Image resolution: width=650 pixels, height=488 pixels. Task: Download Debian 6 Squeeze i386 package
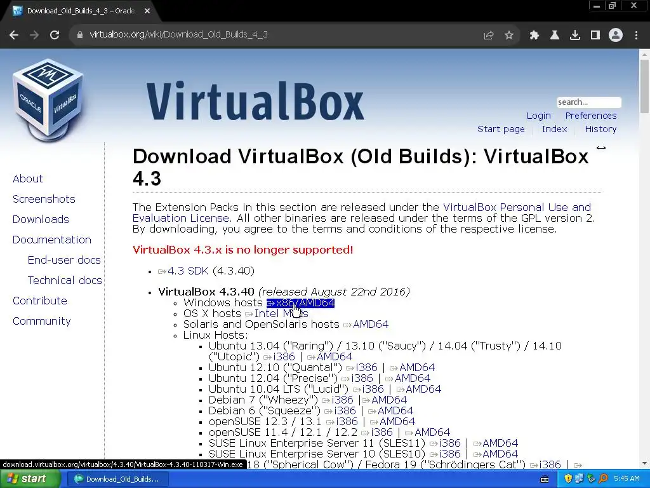340,411
